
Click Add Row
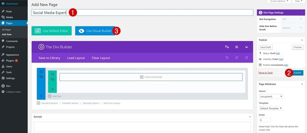[55, 96]
